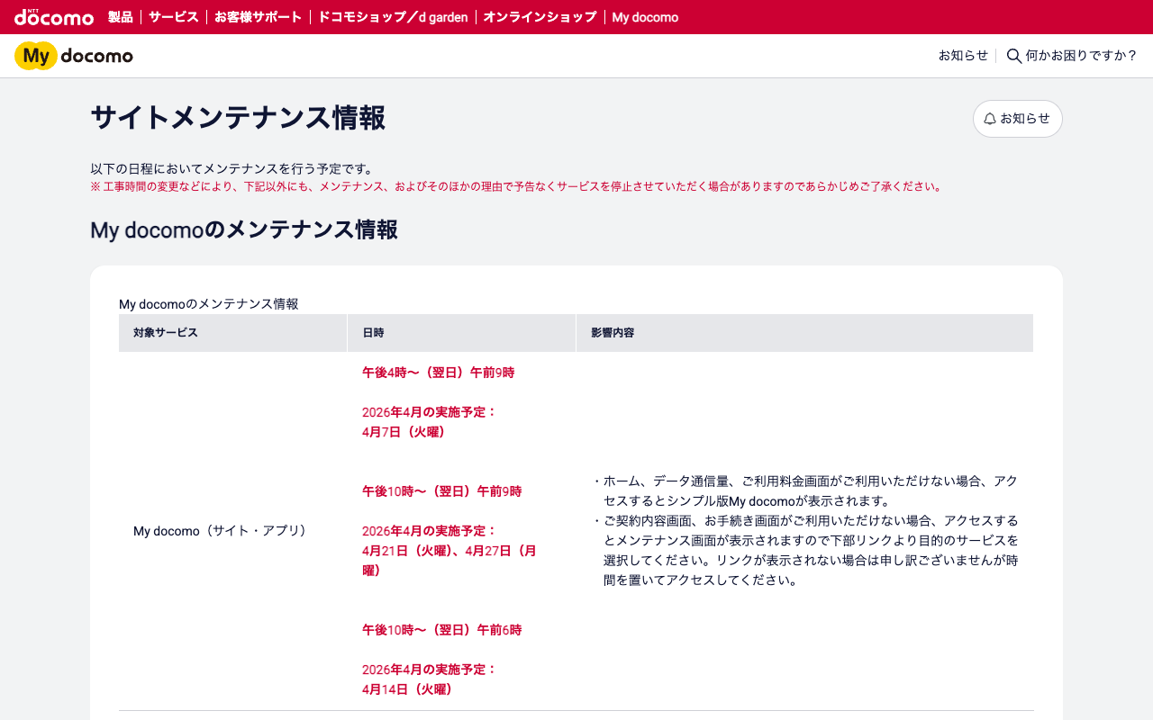The image size is (1153, 720).
Task: Open the サービス menu
Action: pyautogui.click(x=173, y=17)
